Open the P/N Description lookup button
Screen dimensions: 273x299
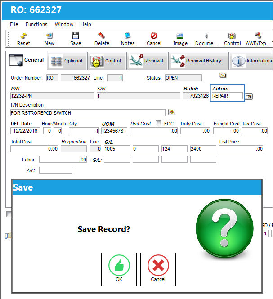click(172, 112)
